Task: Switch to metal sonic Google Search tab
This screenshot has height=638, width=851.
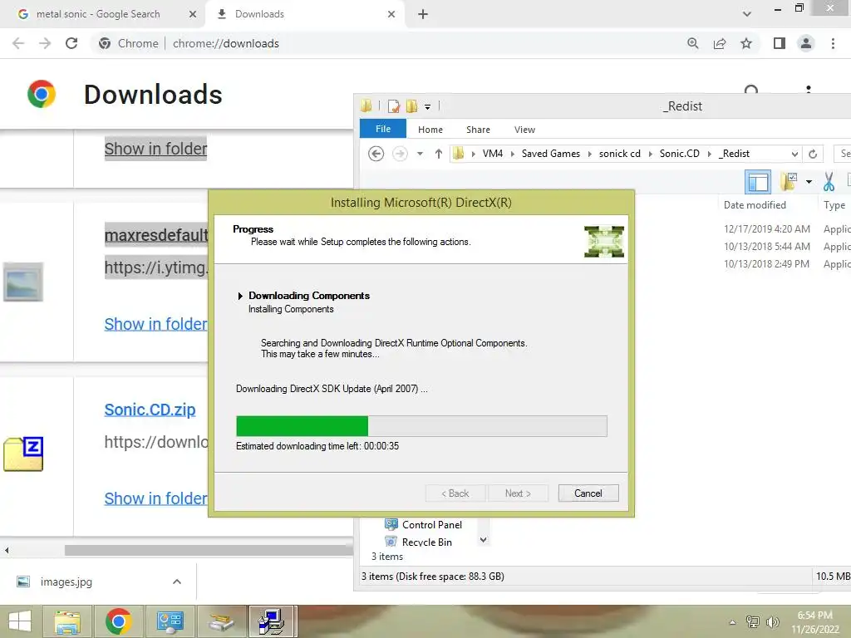Action: [98, 14]
